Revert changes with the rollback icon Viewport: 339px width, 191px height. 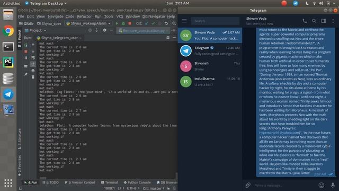click(166, 23)
